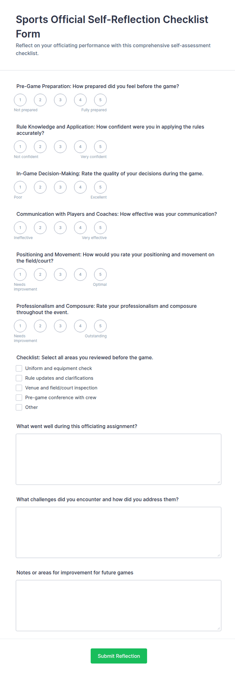Focus the What went well text area
235x676 pixels.
tap(119, 459)
